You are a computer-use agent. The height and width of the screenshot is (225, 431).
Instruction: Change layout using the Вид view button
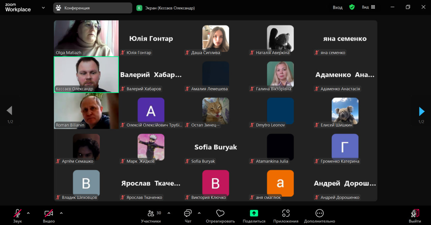(368, 7)
